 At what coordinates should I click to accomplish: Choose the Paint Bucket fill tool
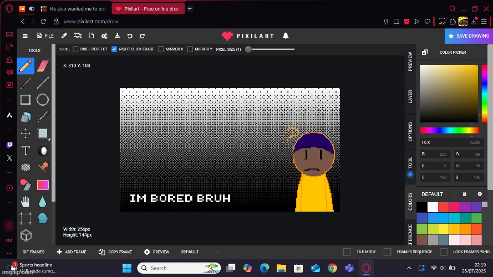[26, 117]
